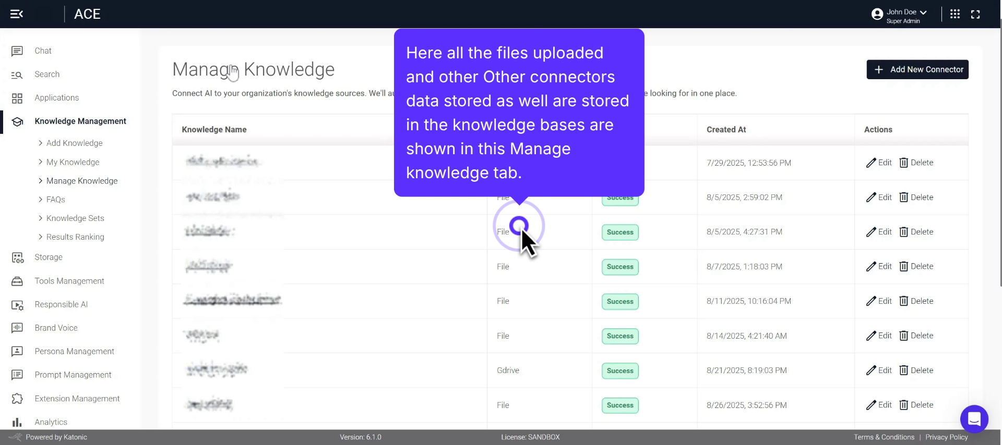Open the Extension Management puzzle icon

[x=17, y=399]
